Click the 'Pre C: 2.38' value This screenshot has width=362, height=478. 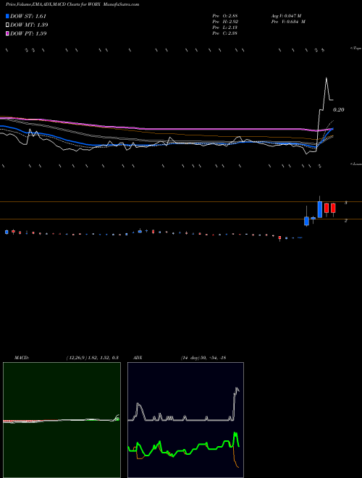[225, 33]
